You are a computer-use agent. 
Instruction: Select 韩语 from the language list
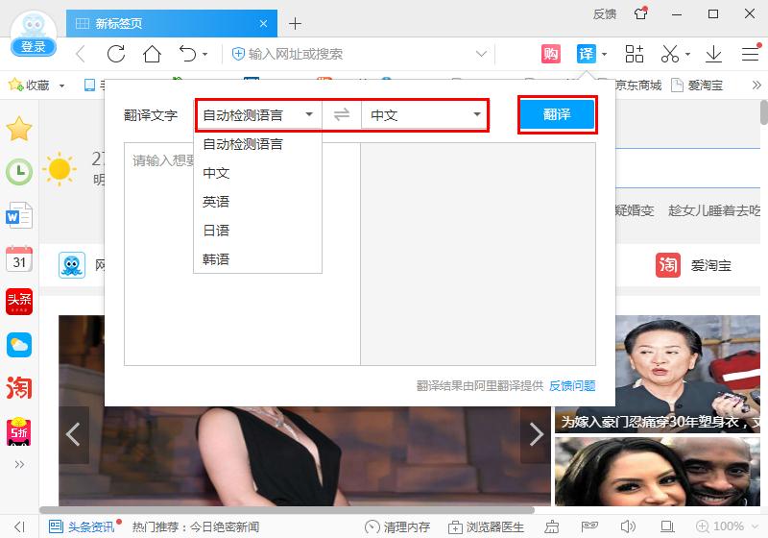tap(217, 259)
